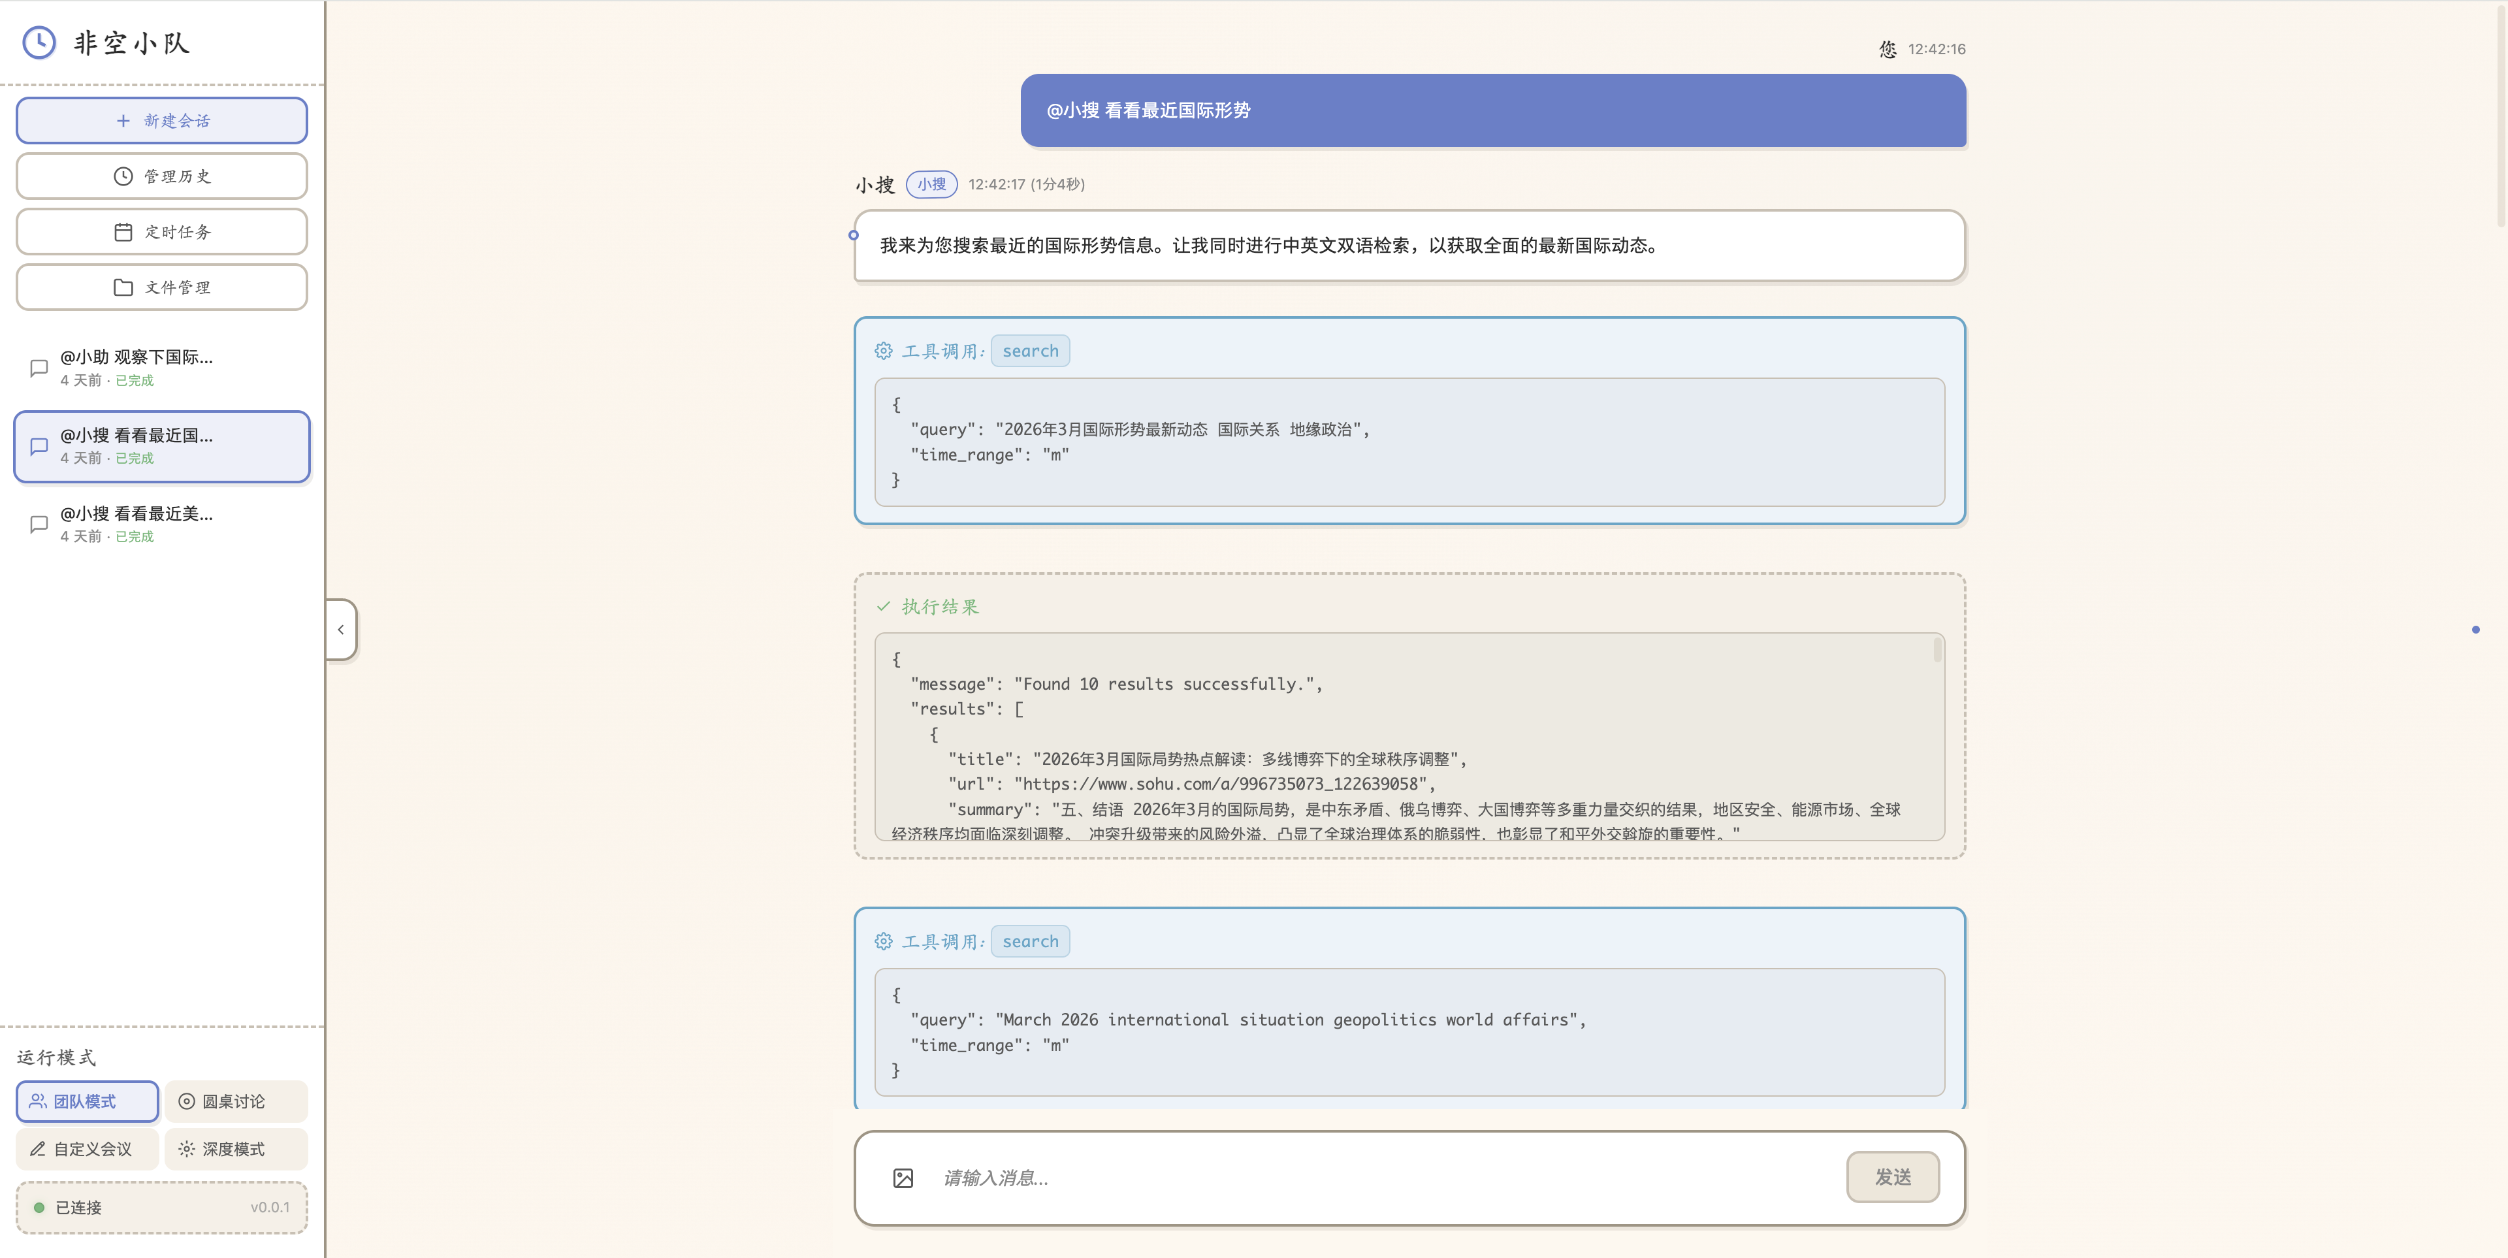
Task: Open 定时任务 from the sidebar
Action: (161, 232)
